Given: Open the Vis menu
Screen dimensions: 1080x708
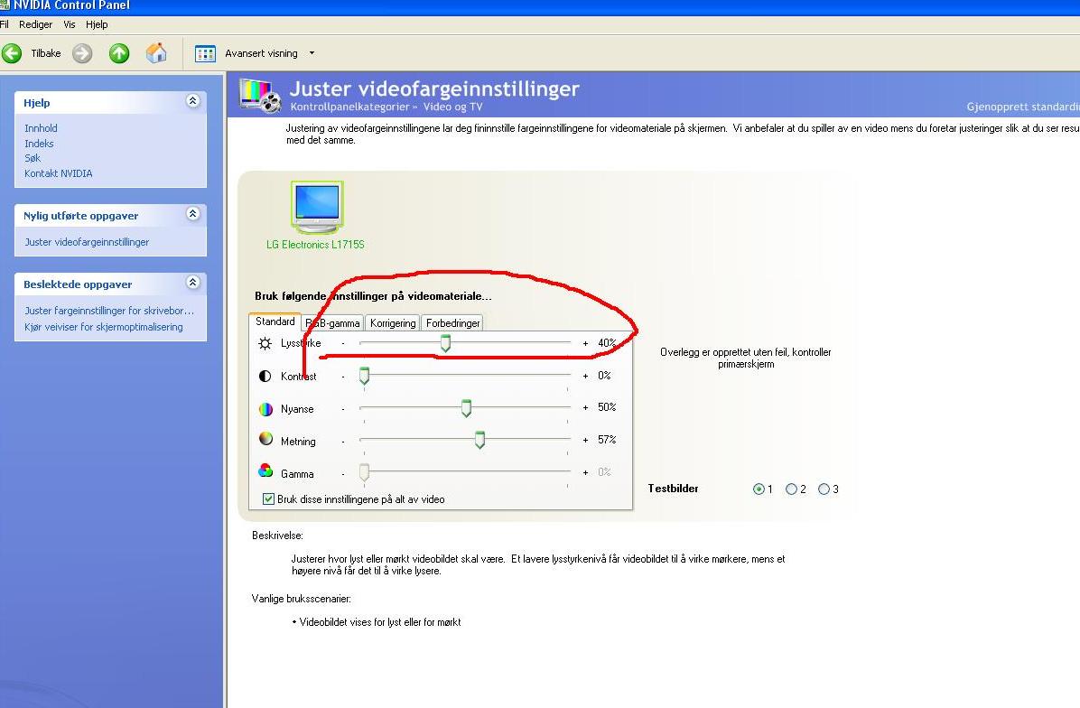Looking at the screenshot, I should (x=70, y=24).
